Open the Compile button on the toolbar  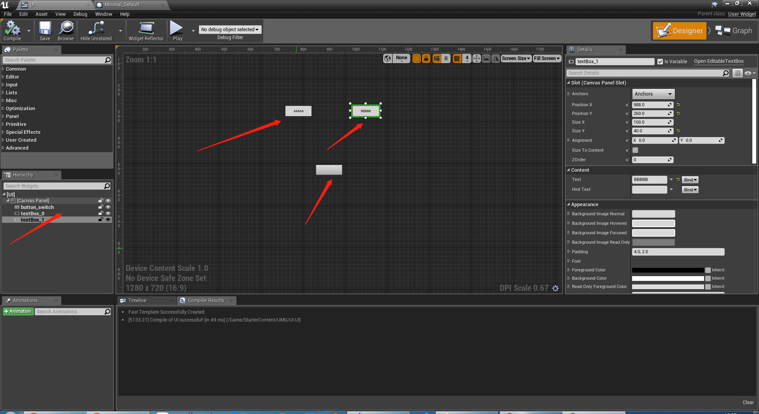pos(13,30)
